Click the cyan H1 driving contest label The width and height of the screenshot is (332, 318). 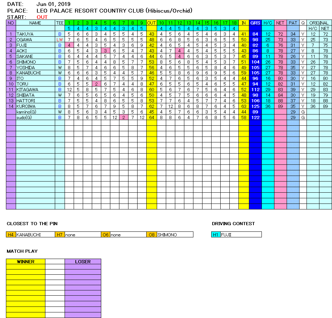216,235
